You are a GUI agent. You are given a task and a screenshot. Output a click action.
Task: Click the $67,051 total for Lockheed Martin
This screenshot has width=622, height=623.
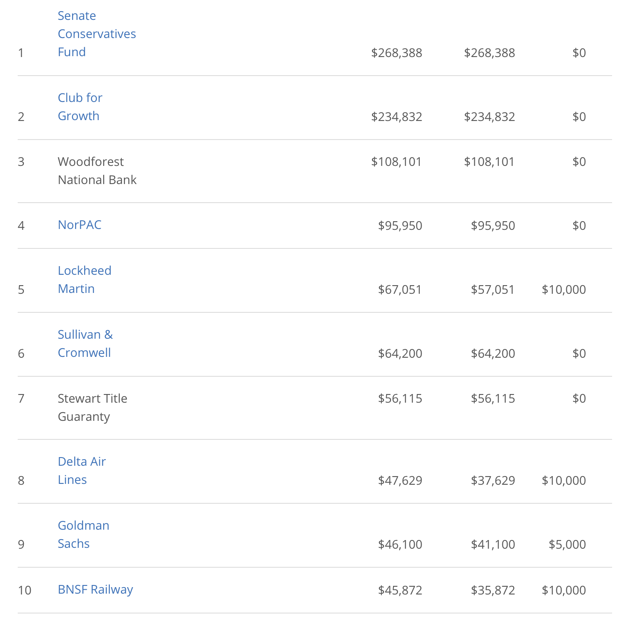[x=400, y=289]
